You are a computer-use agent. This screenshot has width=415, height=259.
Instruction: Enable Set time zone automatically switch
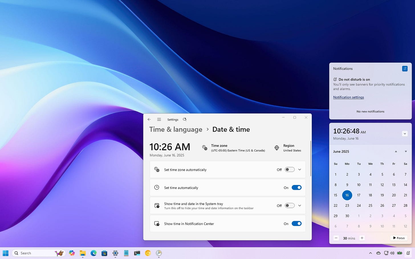(x=290, y=170)
